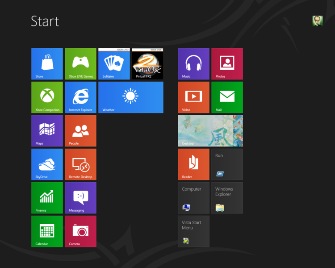Open the wide Weather tile
Viewport: 335px width, 268px height.
[x=131, y=97]
